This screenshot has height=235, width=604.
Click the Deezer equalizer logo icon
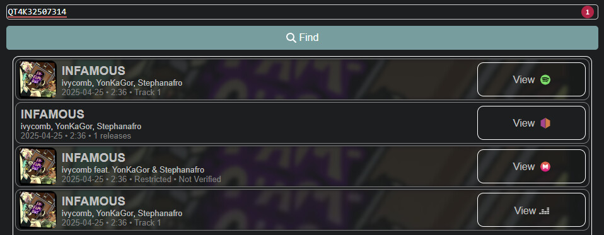point(545,210)
